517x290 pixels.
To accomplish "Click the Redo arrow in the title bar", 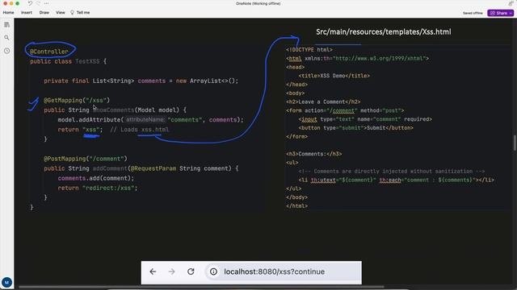I will (38, 3).
